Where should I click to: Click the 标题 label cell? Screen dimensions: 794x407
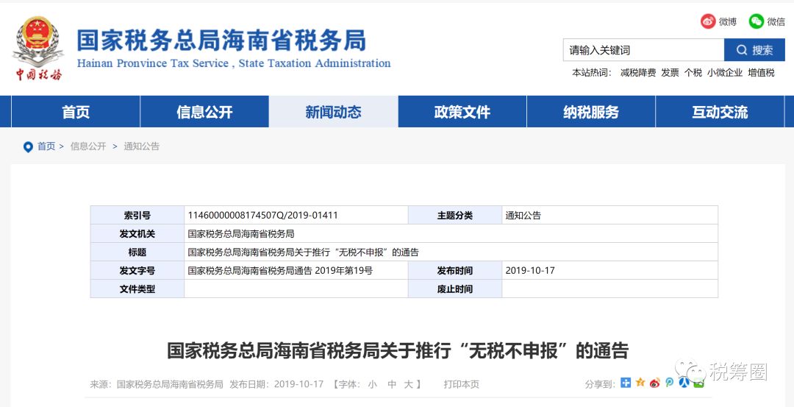[x=137, y=252]
